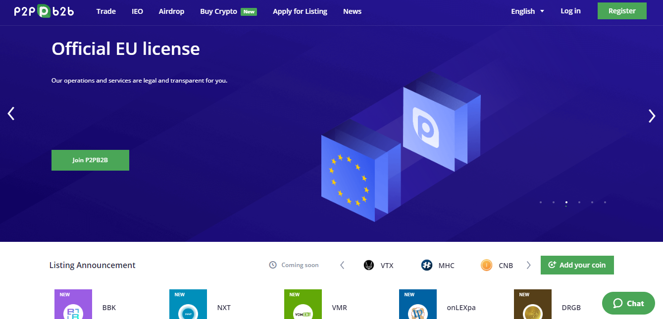Click the DRGB listing name
Viewport: 663px width, 319px height.
tap(571, 308)
